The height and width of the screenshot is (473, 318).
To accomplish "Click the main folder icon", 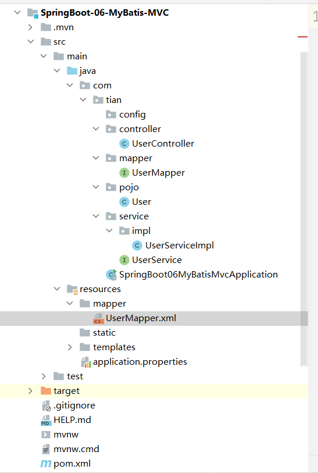I will click(59, 56).
